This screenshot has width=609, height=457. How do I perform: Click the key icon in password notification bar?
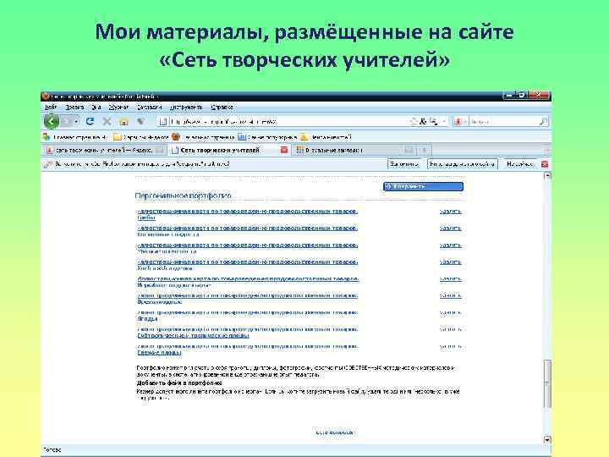(47, 164)
